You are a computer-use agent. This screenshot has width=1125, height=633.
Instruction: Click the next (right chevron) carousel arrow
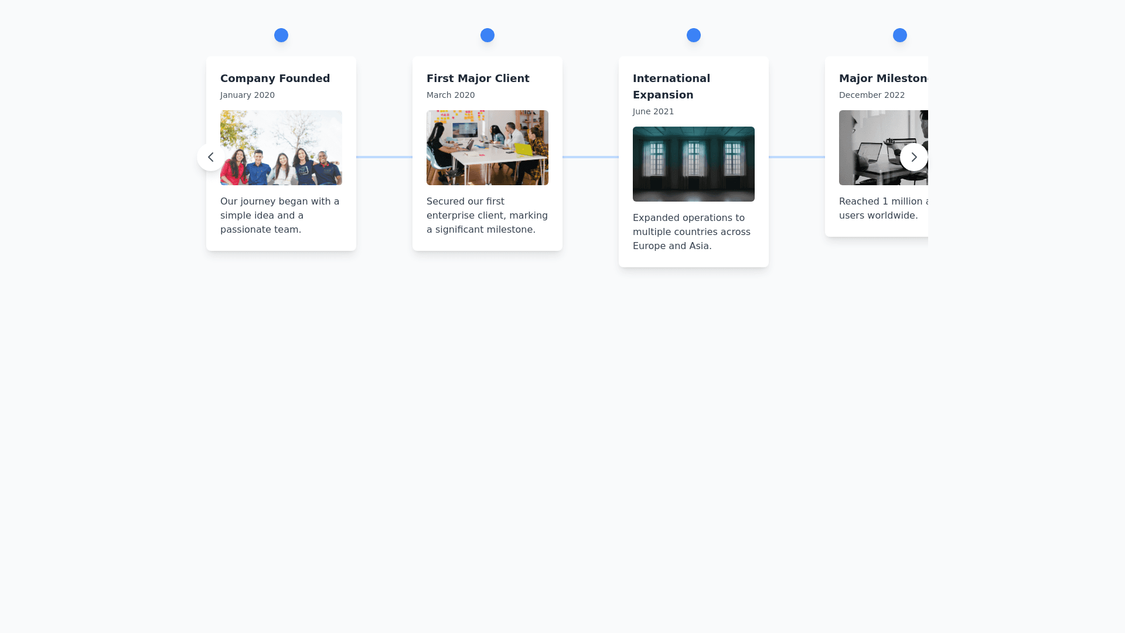click(913, 157)
